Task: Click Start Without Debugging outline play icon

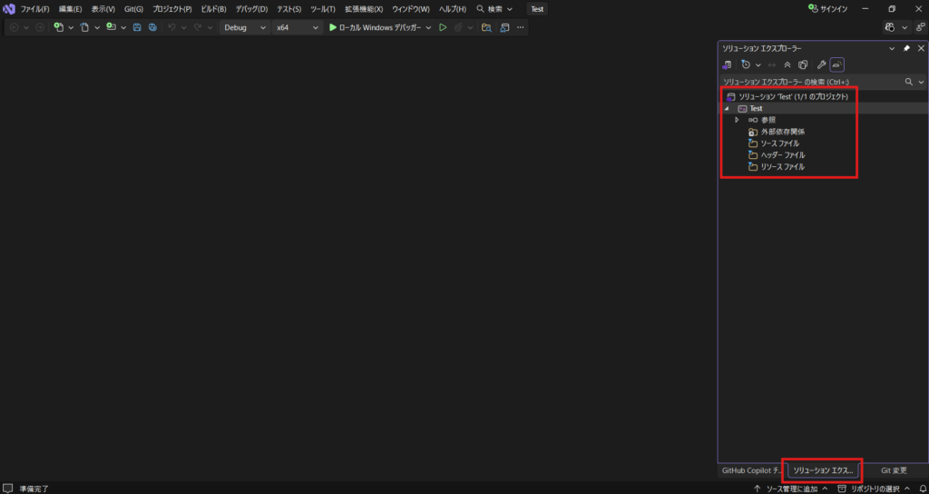Action: (443, 27)
